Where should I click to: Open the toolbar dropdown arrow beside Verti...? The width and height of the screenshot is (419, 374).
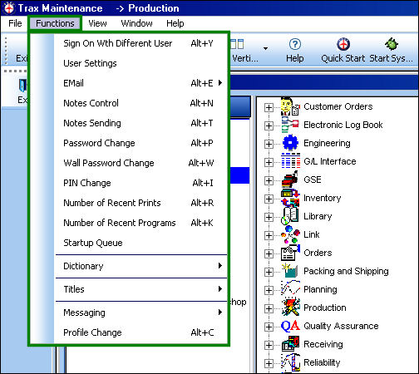pos(265,49)
